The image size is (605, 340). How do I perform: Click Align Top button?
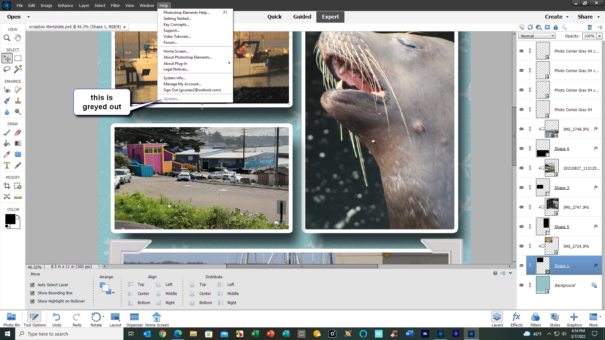[x=136, y=285]
